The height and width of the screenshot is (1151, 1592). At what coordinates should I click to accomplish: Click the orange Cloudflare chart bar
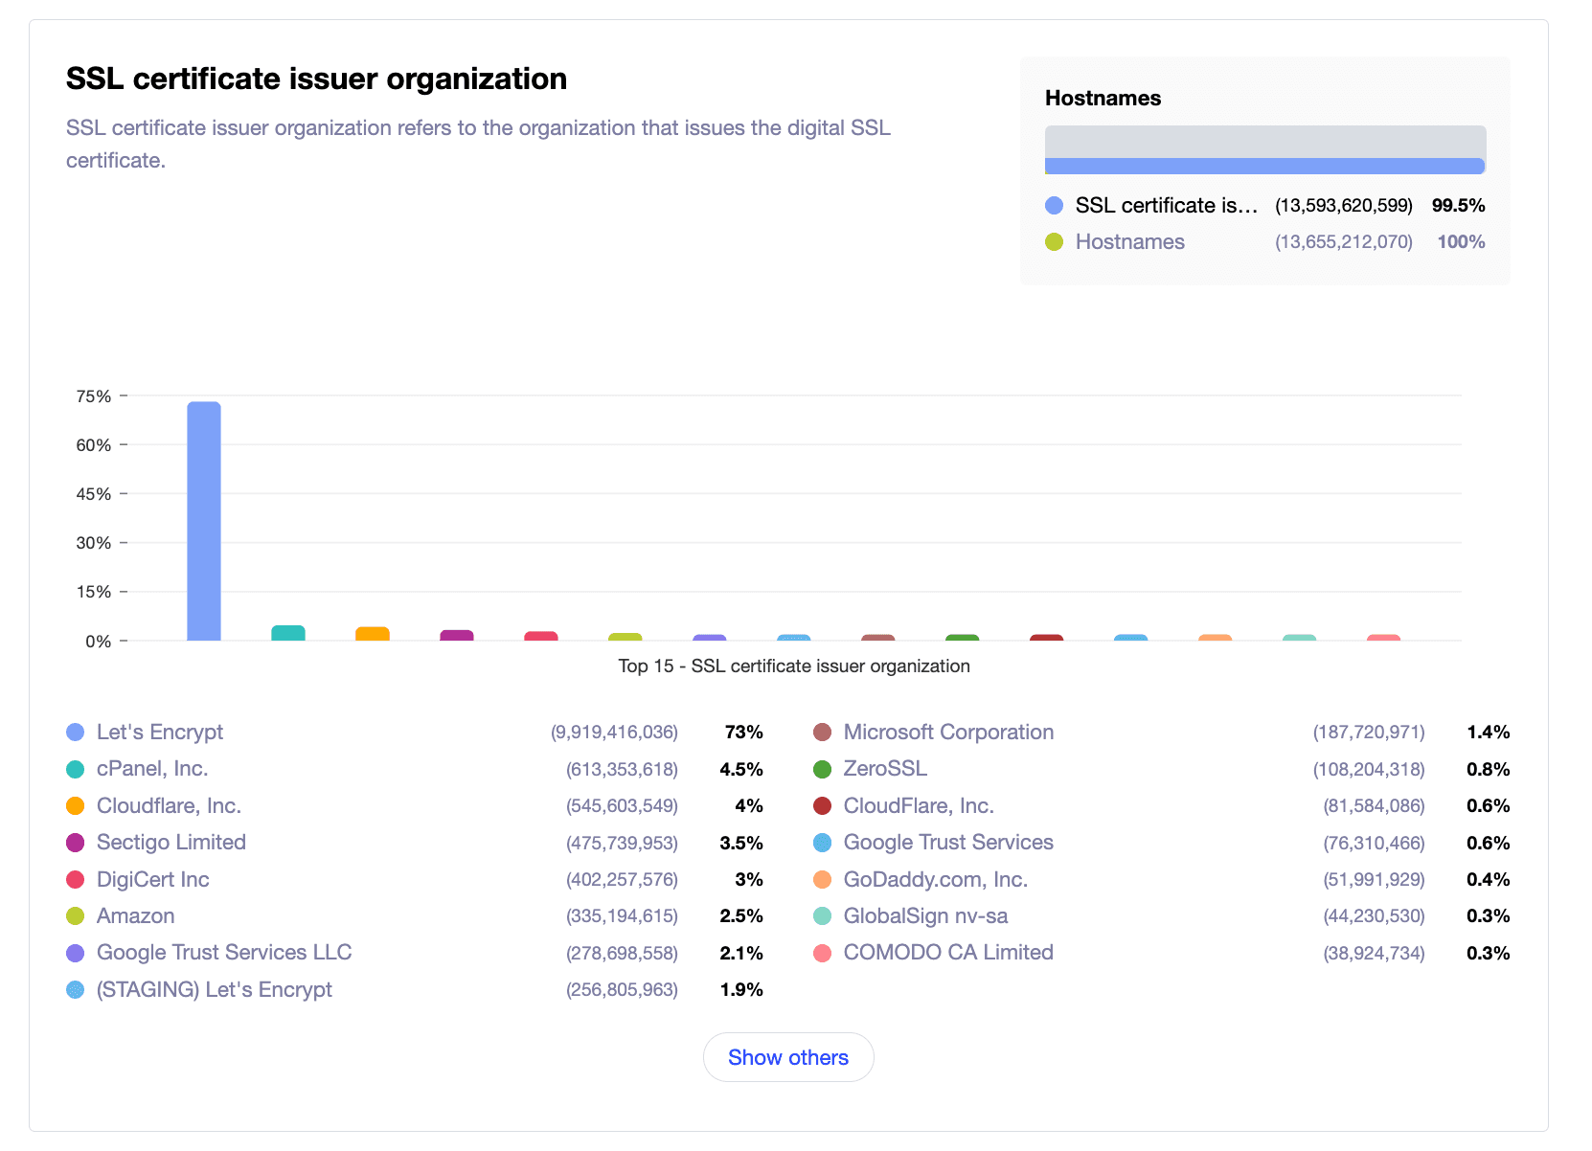pos(373,634)
